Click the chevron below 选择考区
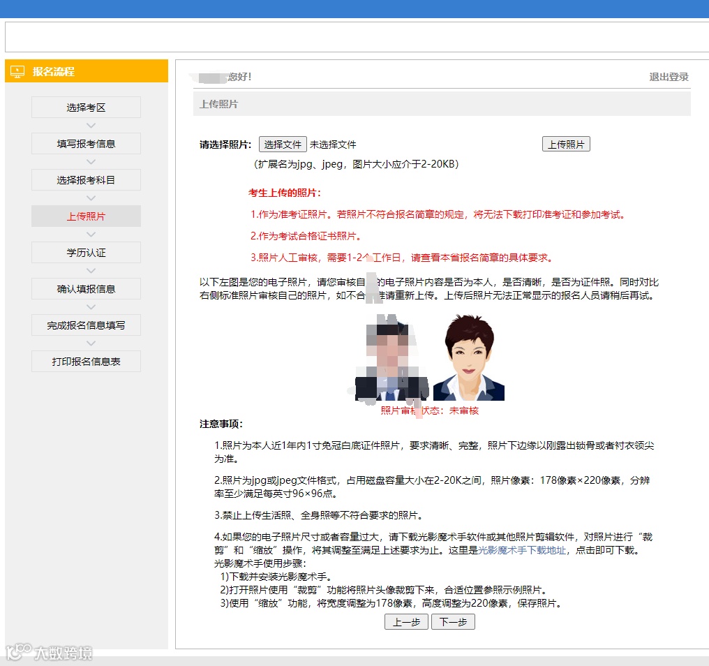This screenshot has height=666, width=709. pyautogui.click(x=91, y=126)
